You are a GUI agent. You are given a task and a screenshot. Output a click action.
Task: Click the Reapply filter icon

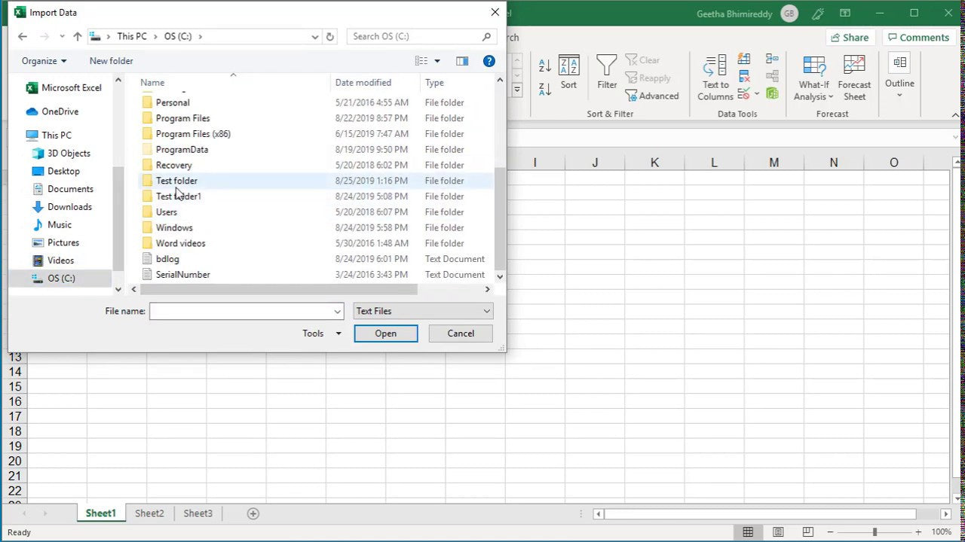648,78
